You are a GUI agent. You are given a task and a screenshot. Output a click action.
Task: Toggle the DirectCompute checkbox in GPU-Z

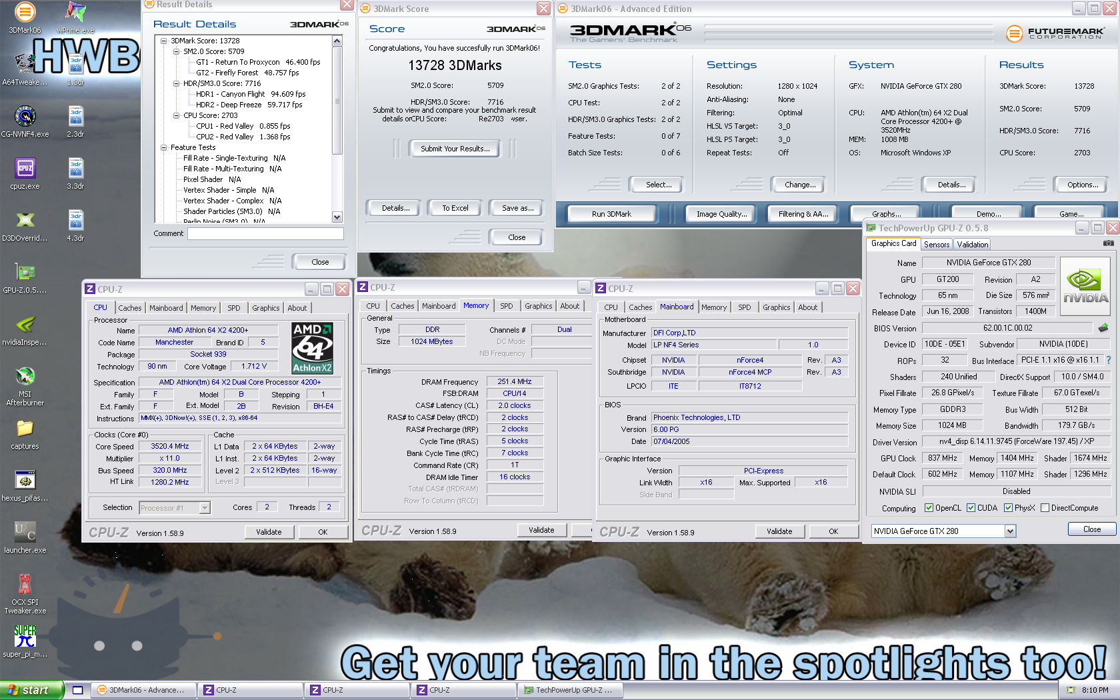1045,508
